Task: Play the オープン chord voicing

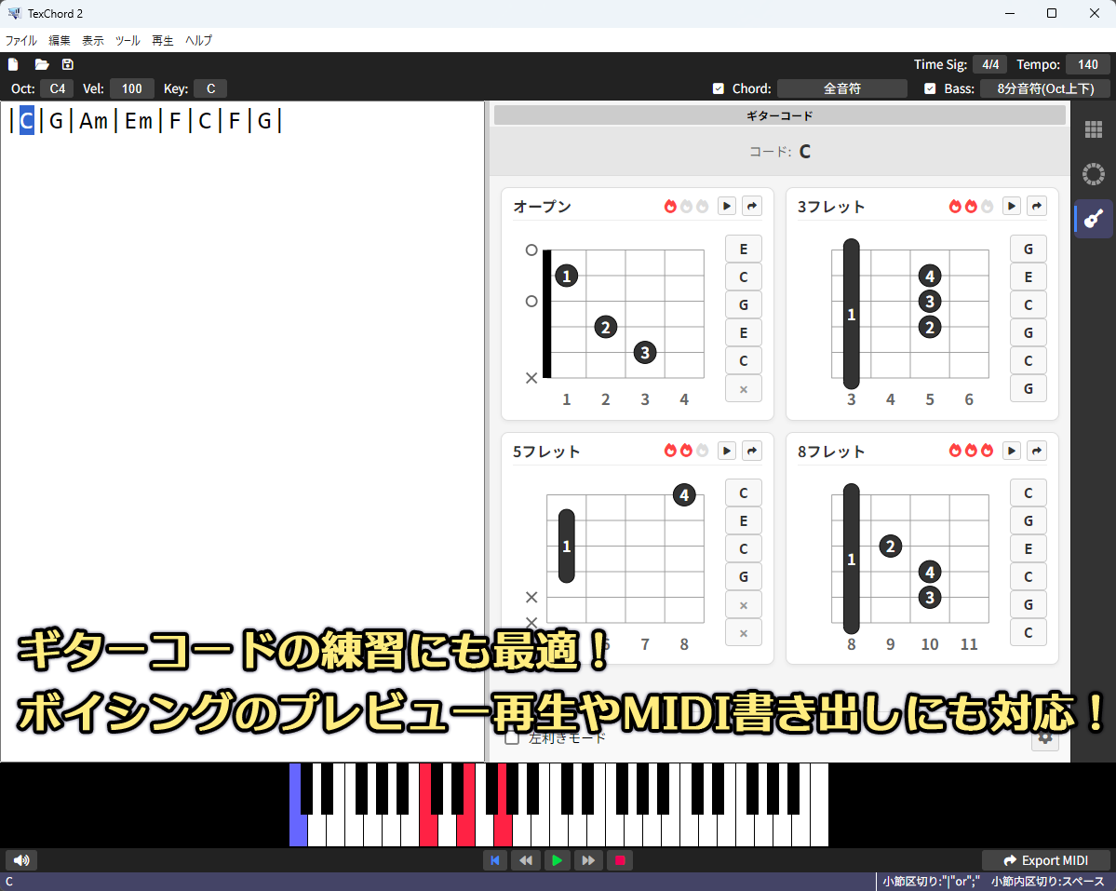Action: tap(727, 207)
